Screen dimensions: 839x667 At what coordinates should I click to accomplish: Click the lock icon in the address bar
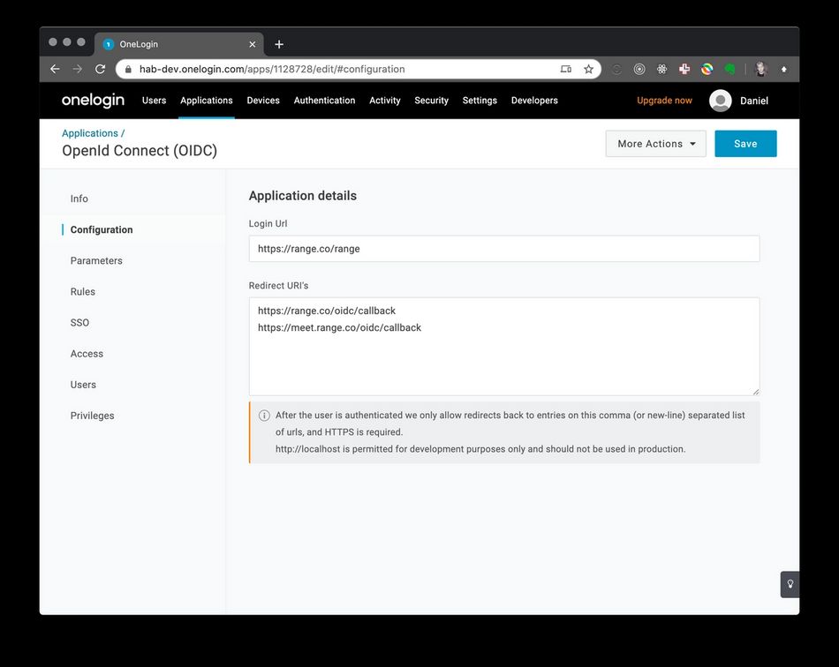click(128, 69)
